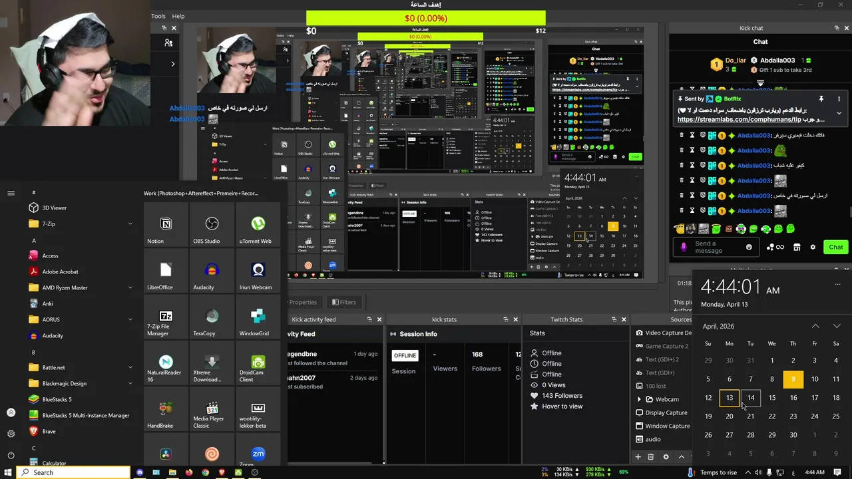This screenshot has height=479, width=852.
Task: Click the green Chat send button
Action: tap(836, 247)
